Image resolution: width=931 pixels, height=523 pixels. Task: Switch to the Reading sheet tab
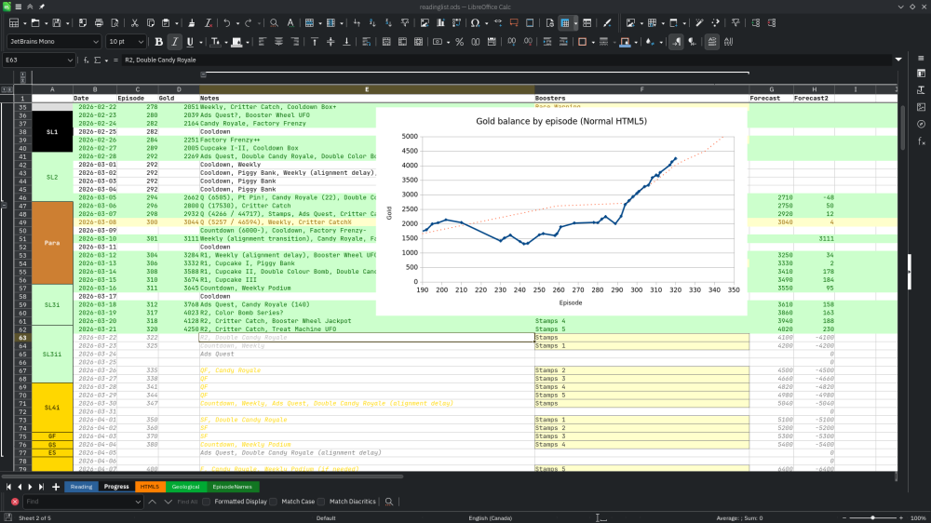81,487
